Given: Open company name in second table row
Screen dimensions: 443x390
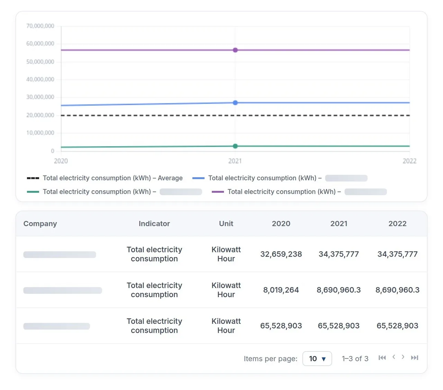Looking at the screenshot, I should (x=63, y=291).
